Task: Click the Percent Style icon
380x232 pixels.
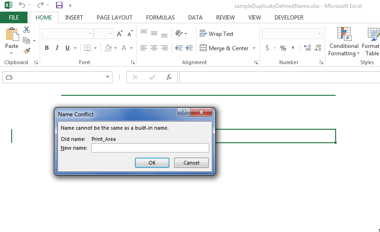Action: click(283, 48)
